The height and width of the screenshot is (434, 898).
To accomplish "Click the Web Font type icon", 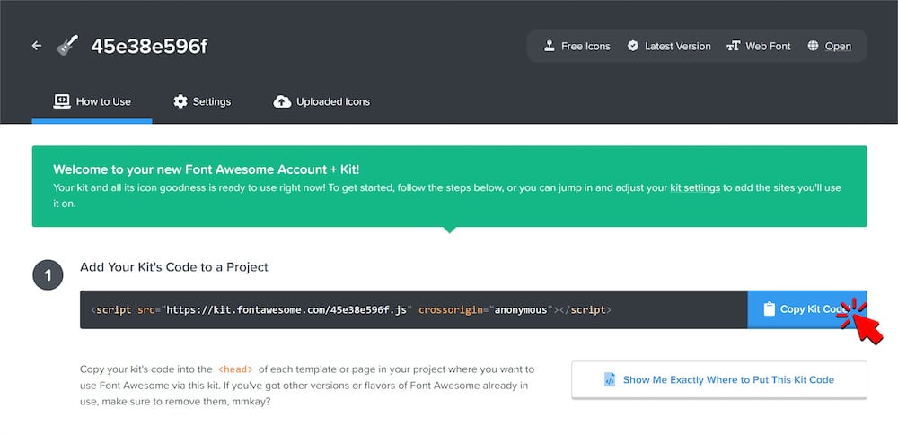I will [733, 46].
